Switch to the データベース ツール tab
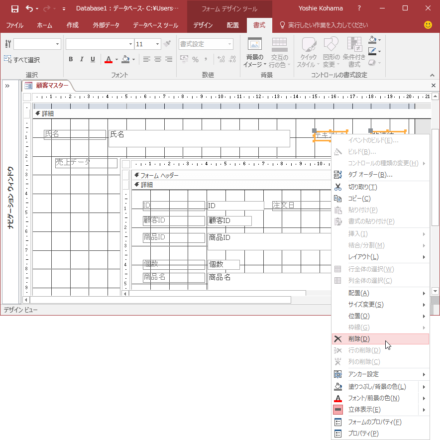 click(x=155, y=25)
